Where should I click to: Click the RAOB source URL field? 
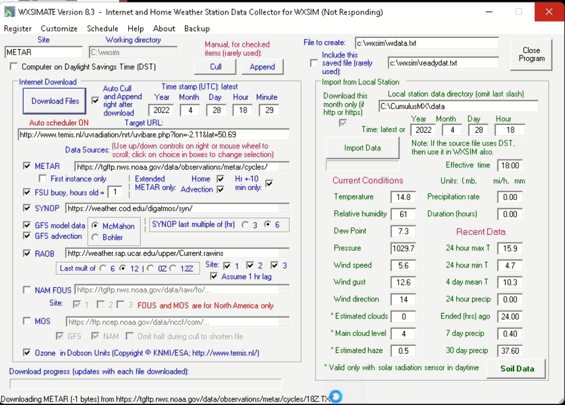177,253
